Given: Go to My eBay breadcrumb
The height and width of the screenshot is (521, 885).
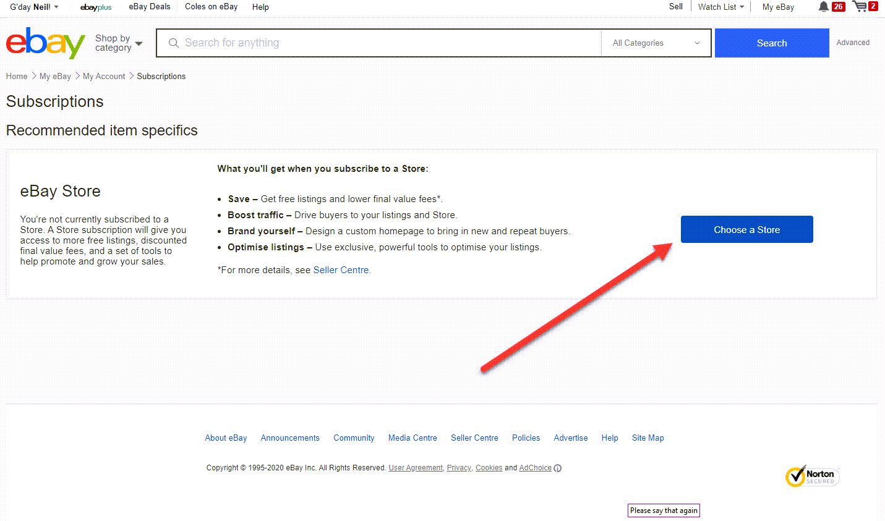Looking at the screenshot, I should click(x=55, y=76).
